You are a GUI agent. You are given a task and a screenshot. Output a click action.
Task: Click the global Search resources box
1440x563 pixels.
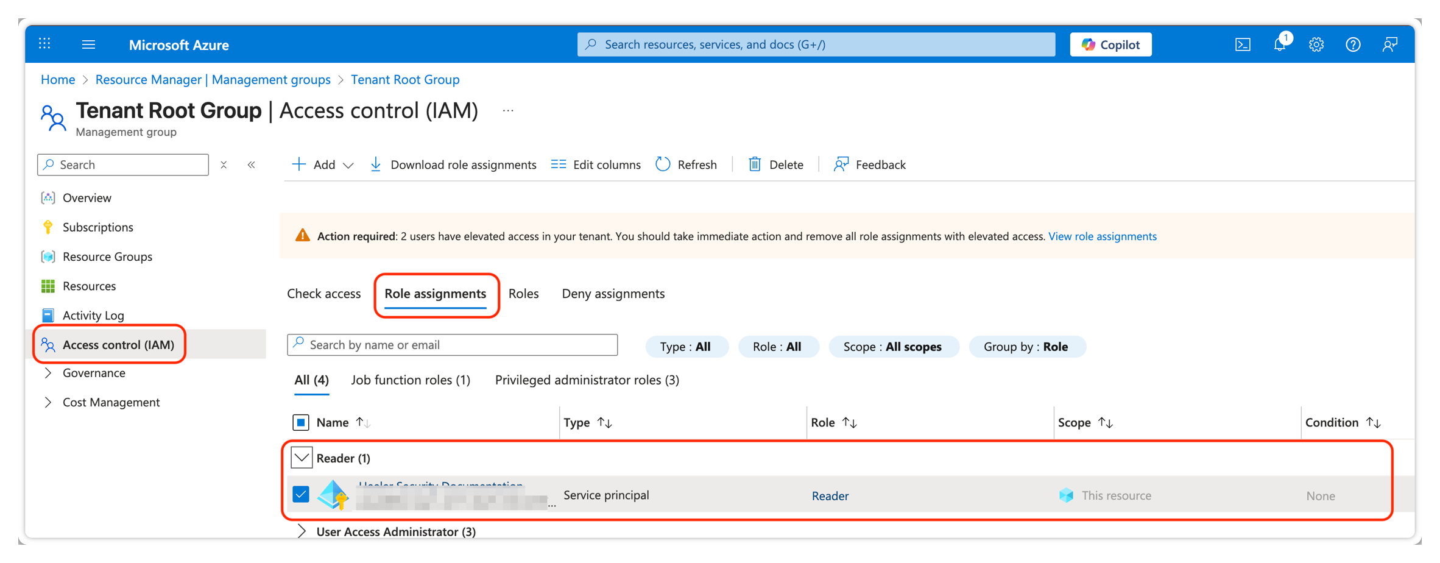tap(816, 44)
